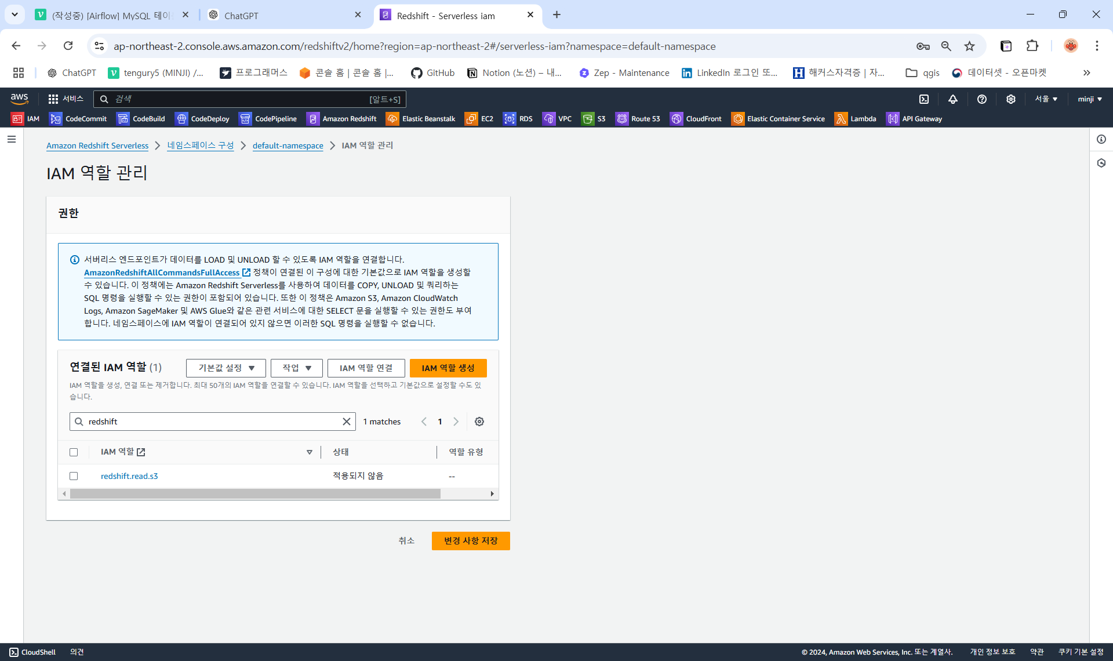Expand the 기본값 설정 dropdown
This screenshot has height=661, width=1113.
(226, 368)
